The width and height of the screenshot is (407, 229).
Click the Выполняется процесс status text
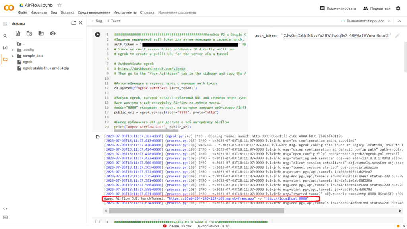tap(365, 21)
